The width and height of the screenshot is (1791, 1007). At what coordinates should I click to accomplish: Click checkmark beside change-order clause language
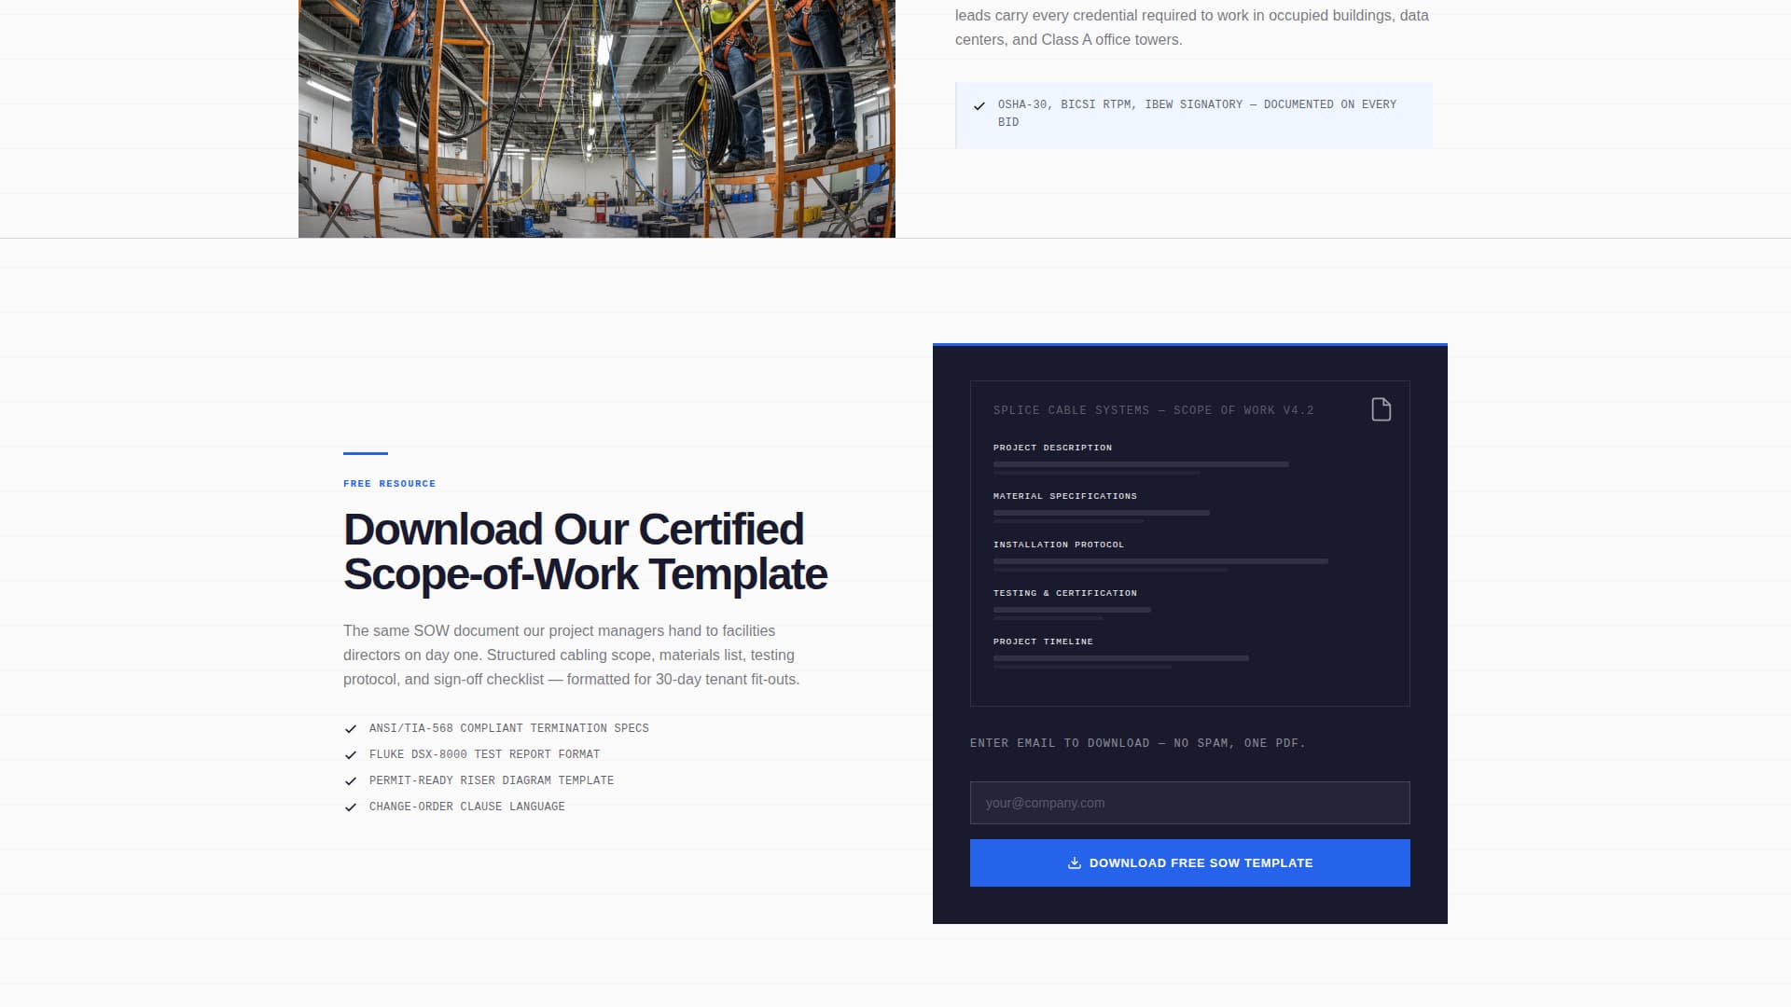click(351, 807)
